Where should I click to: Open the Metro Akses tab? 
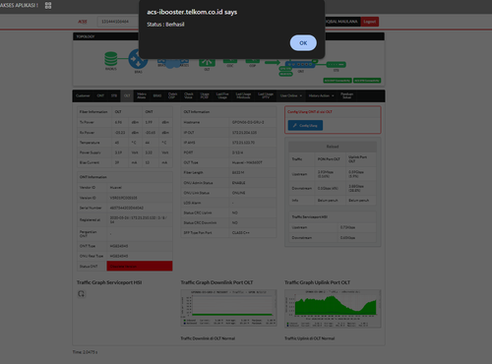point(142,95)
